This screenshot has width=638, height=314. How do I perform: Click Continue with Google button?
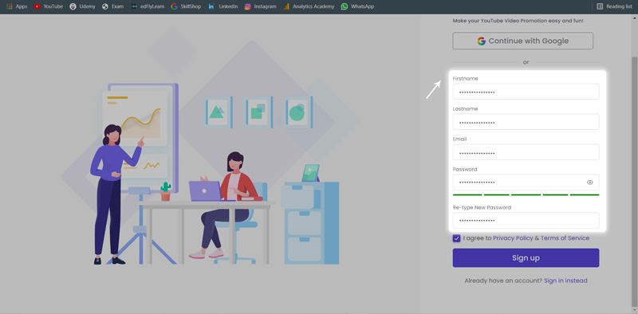(523, 41)
